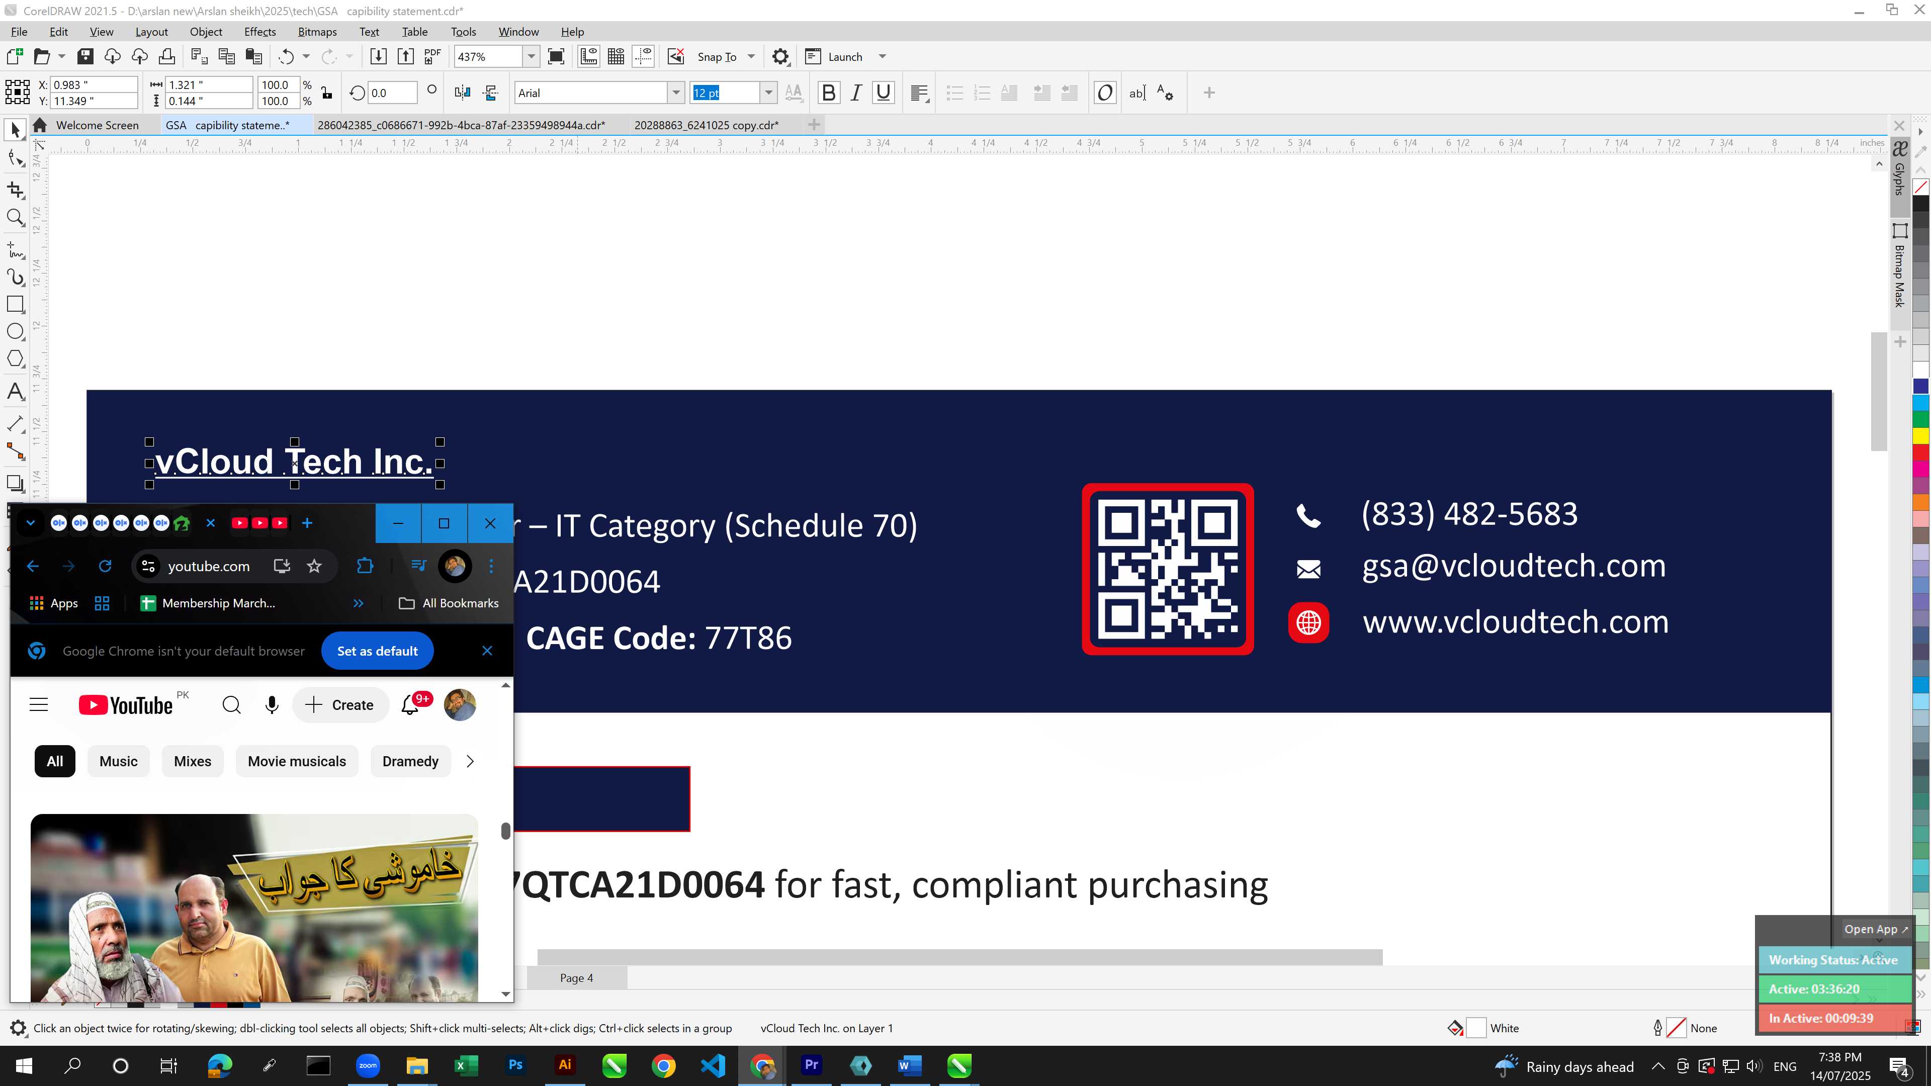Select the Shape edit tool
Viewport: 1931px width, 1086px height.
point(15,158)
